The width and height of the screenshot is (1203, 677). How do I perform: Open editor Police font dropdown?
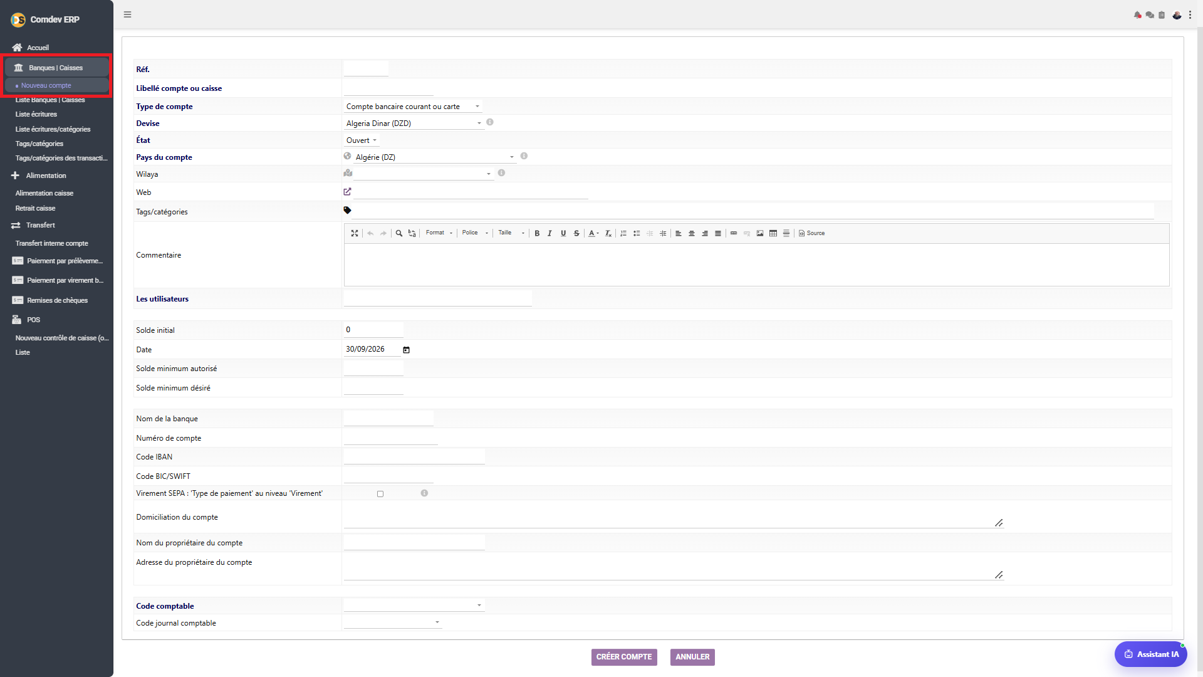475,233
